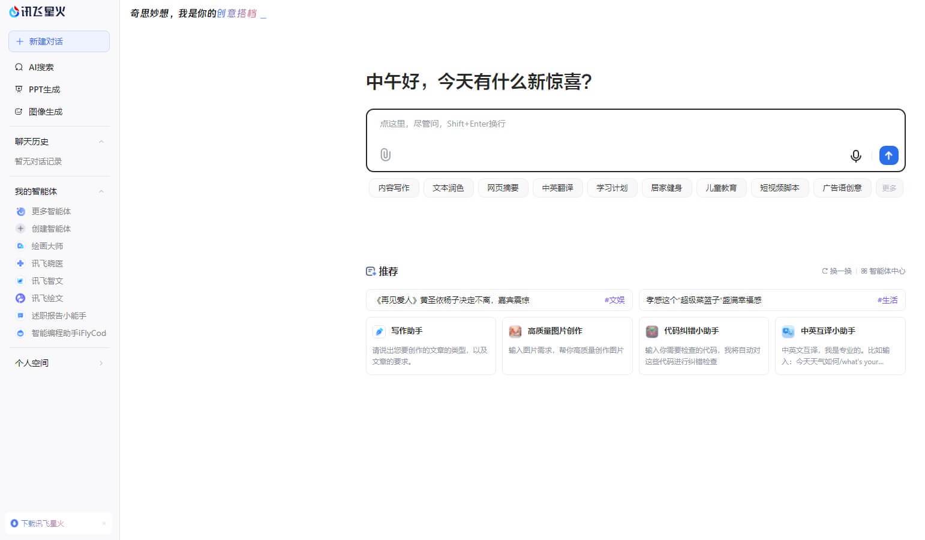
Task: Click the microphone voice input icon
Action: tap(856, 156)
